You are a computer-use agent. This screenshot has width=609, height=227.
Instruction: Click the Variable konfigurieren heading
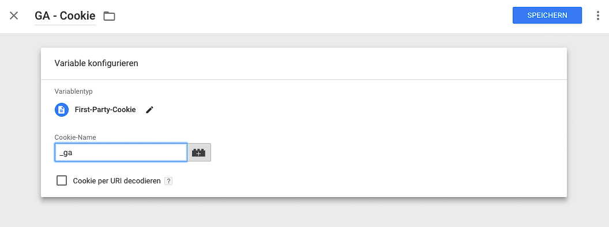(x=96, y=63)
